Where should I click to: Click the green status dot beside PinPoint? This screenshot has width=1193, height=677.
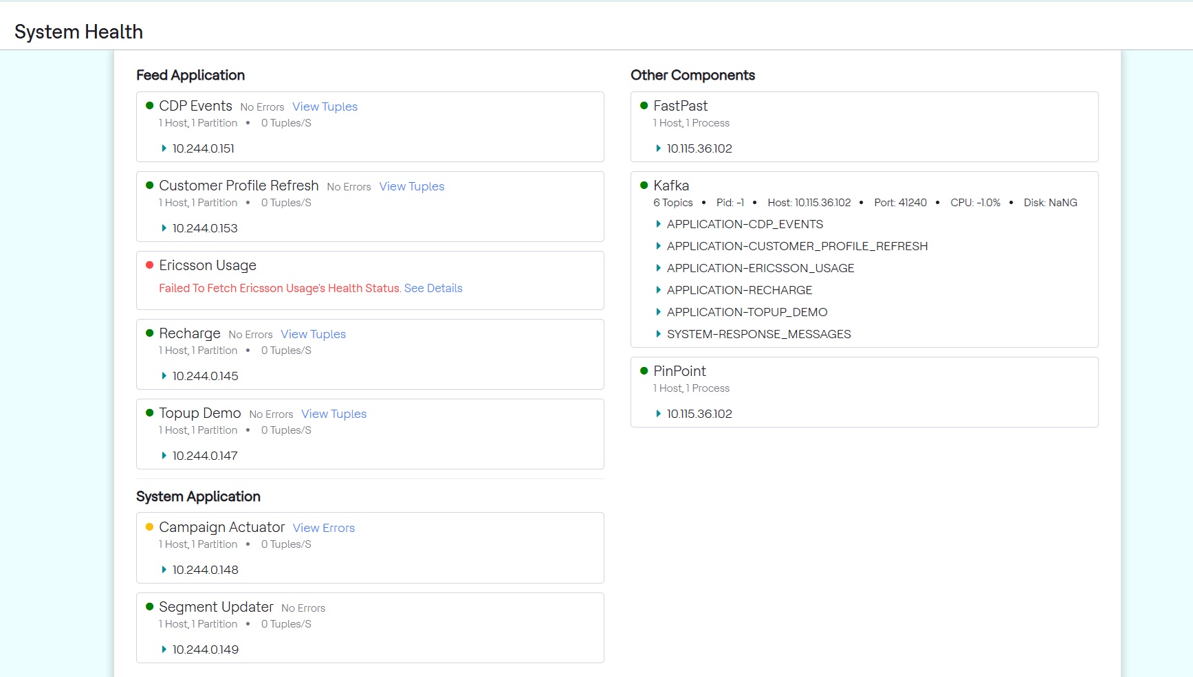644,371
